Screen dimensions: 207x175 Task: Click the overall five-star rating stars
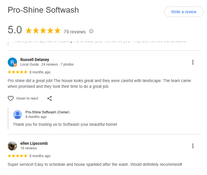(43, 31)
